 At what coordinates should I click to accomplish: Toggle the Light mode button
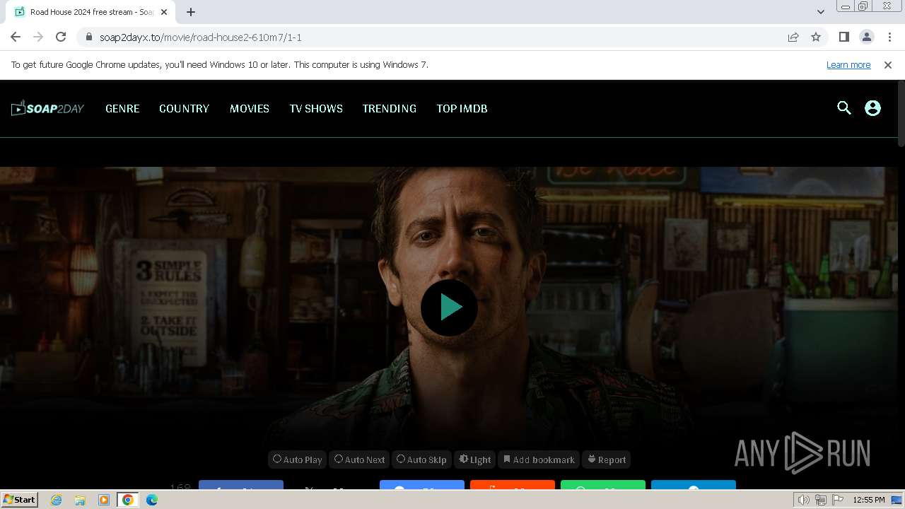pos(475,460)
